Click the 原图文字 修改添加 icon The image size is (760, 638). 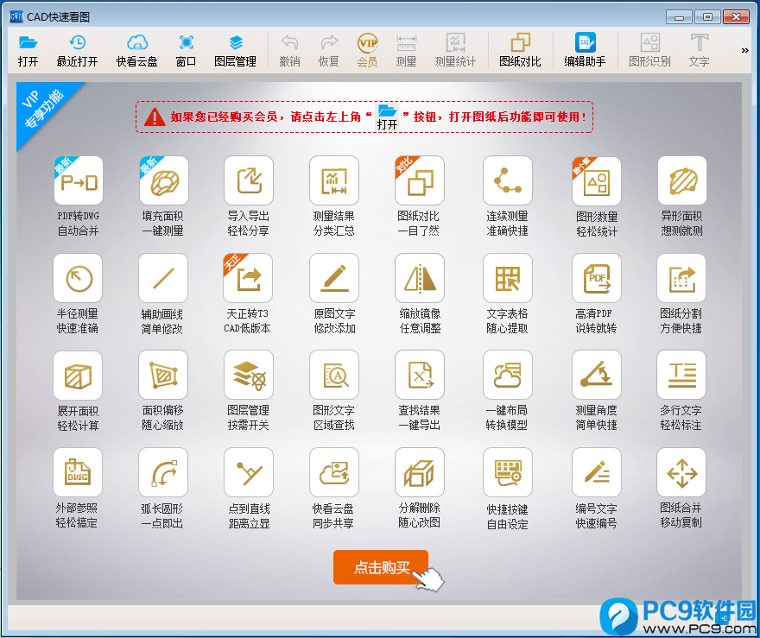[334, 278]
